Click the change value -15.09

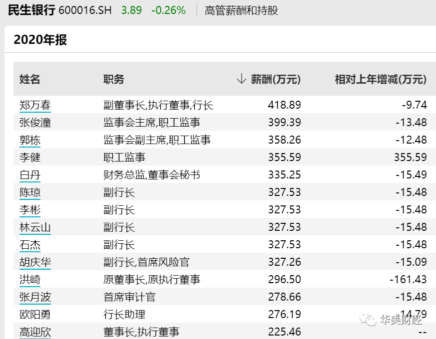pos(411,262)
